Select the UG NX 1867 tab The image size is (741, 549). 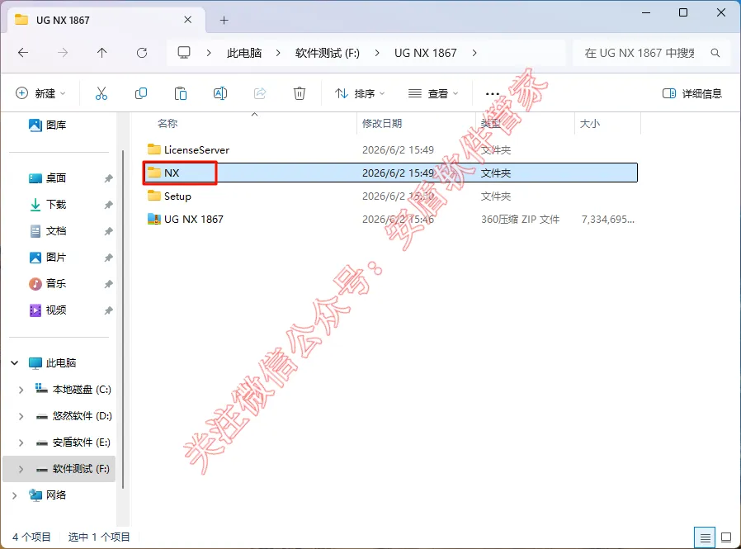click(x=106, y=21)
